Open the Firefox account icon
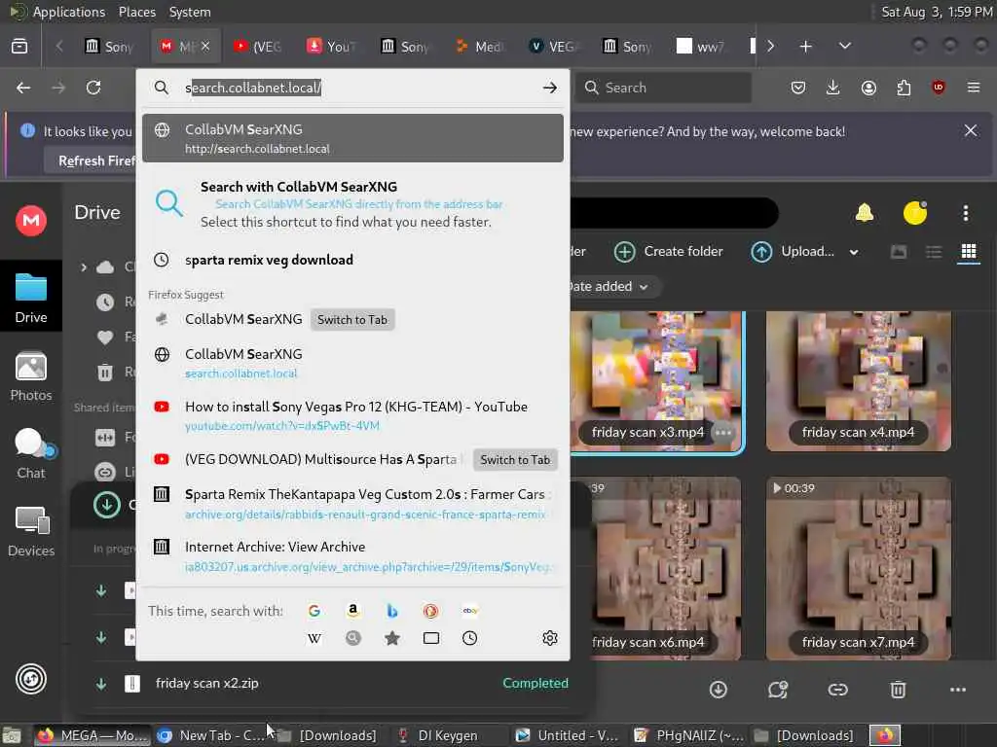 [868, 88]
